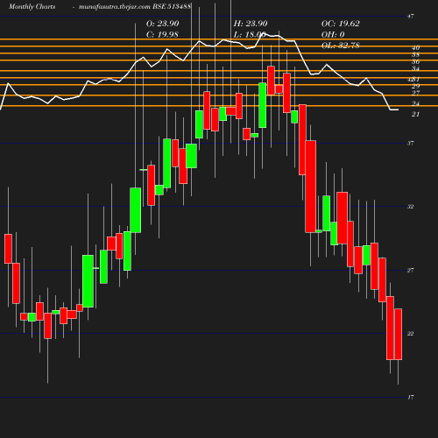Click the price axis label 32
The height and width of the screenshot is (438, 438).
click(411, 207)
